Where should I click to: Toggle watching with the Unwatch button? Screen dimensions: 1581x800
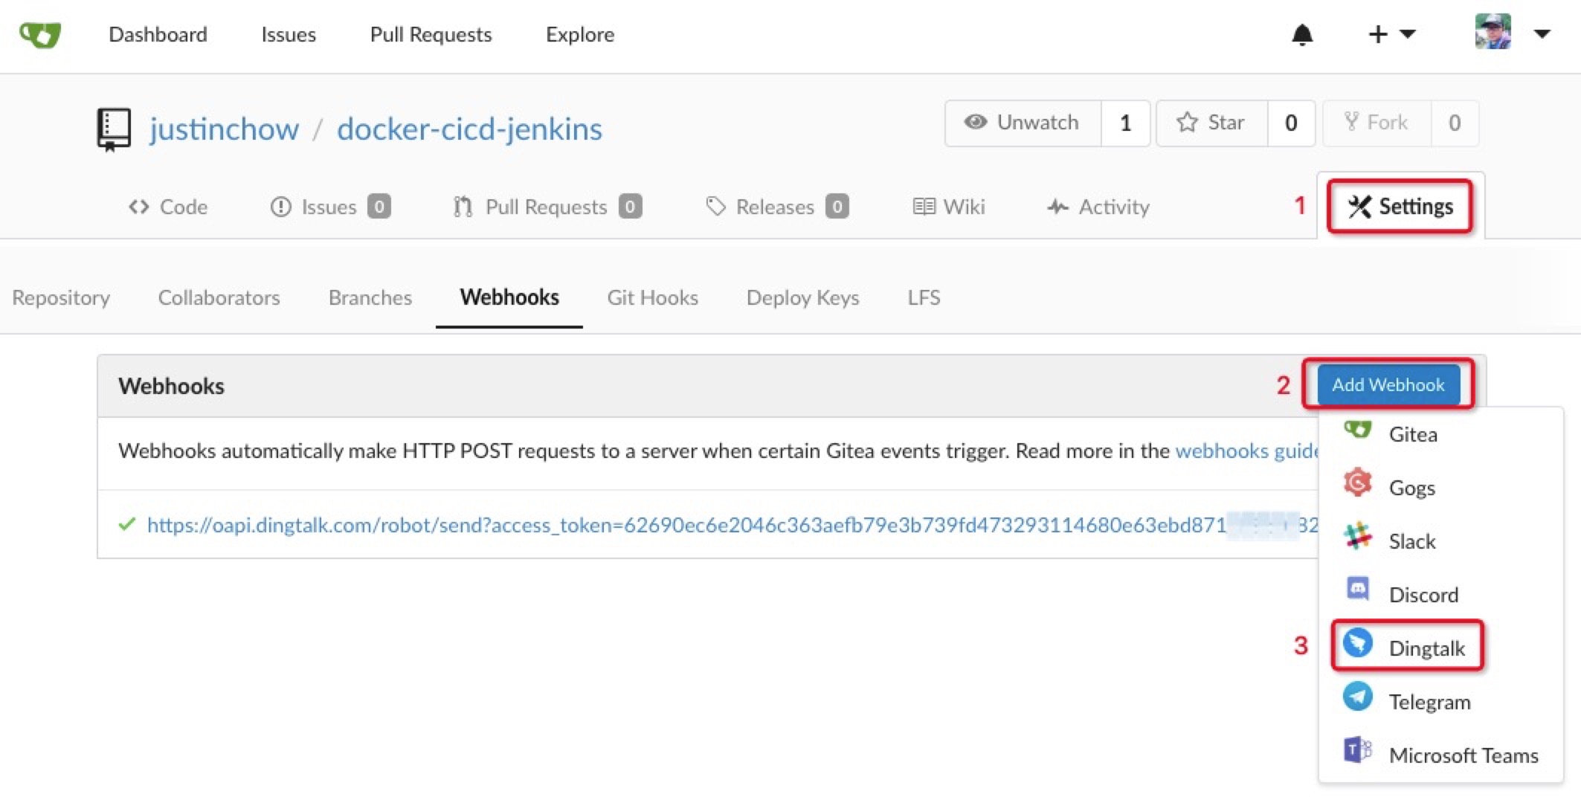pos(1022,123)
